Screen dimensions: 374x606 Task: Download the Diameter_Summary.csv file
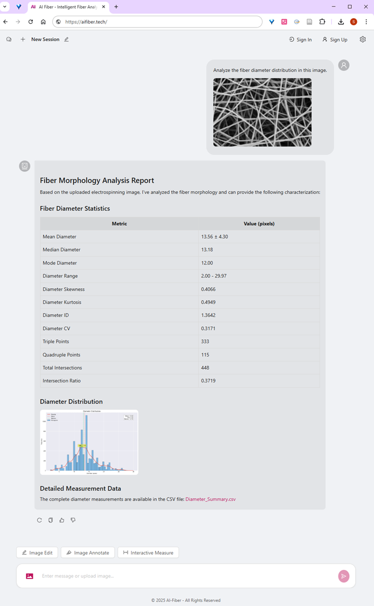pyautogui.click(x=210, y=499)
